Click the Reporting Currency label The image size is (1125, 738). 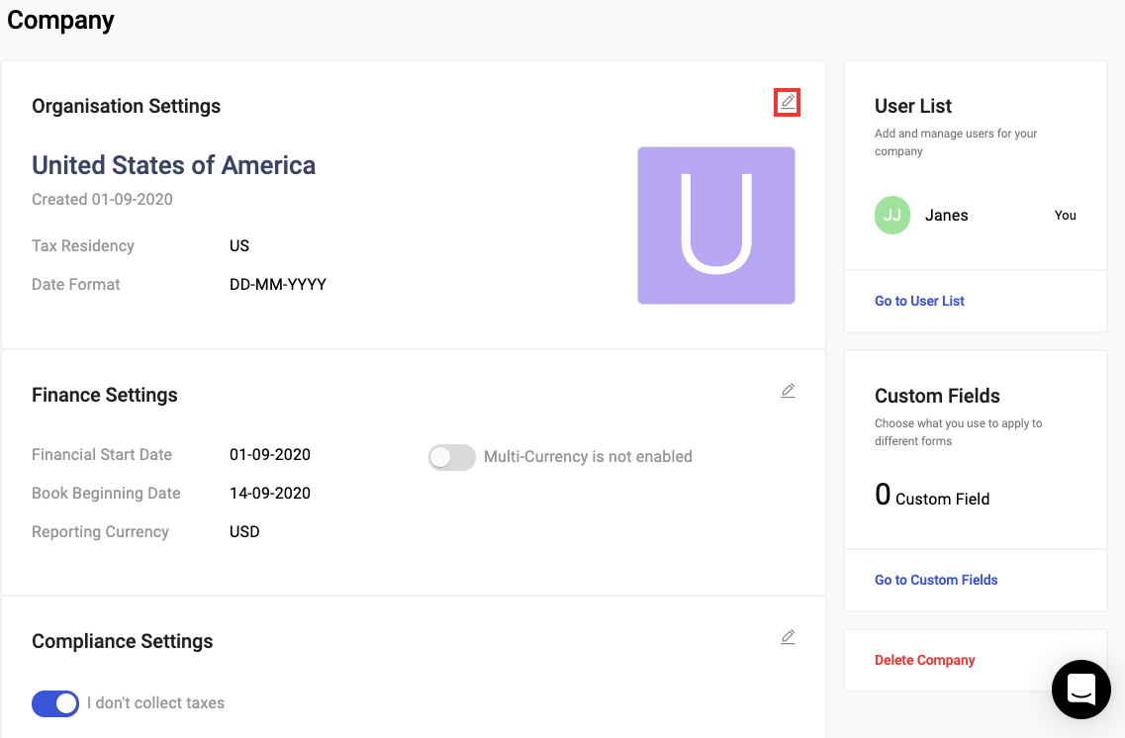pyautogui.click(x=100, y=532)
